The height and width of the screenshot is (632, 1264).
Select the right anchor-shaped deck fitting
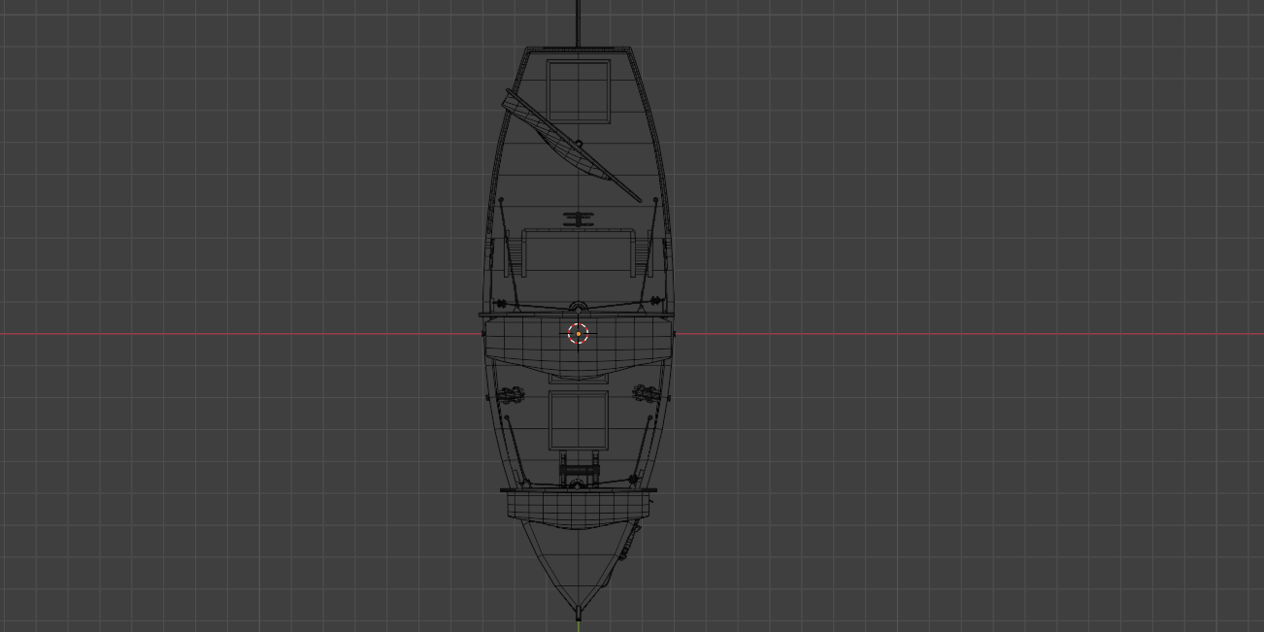[x=647, y=393]
